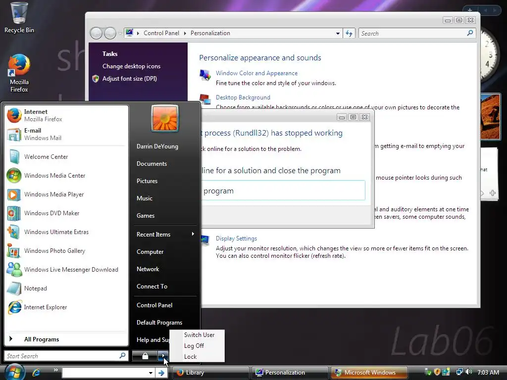This screenshot has height=380, width=507.
Task: Open Recycle Bin desktop icon
Action: 19,18
